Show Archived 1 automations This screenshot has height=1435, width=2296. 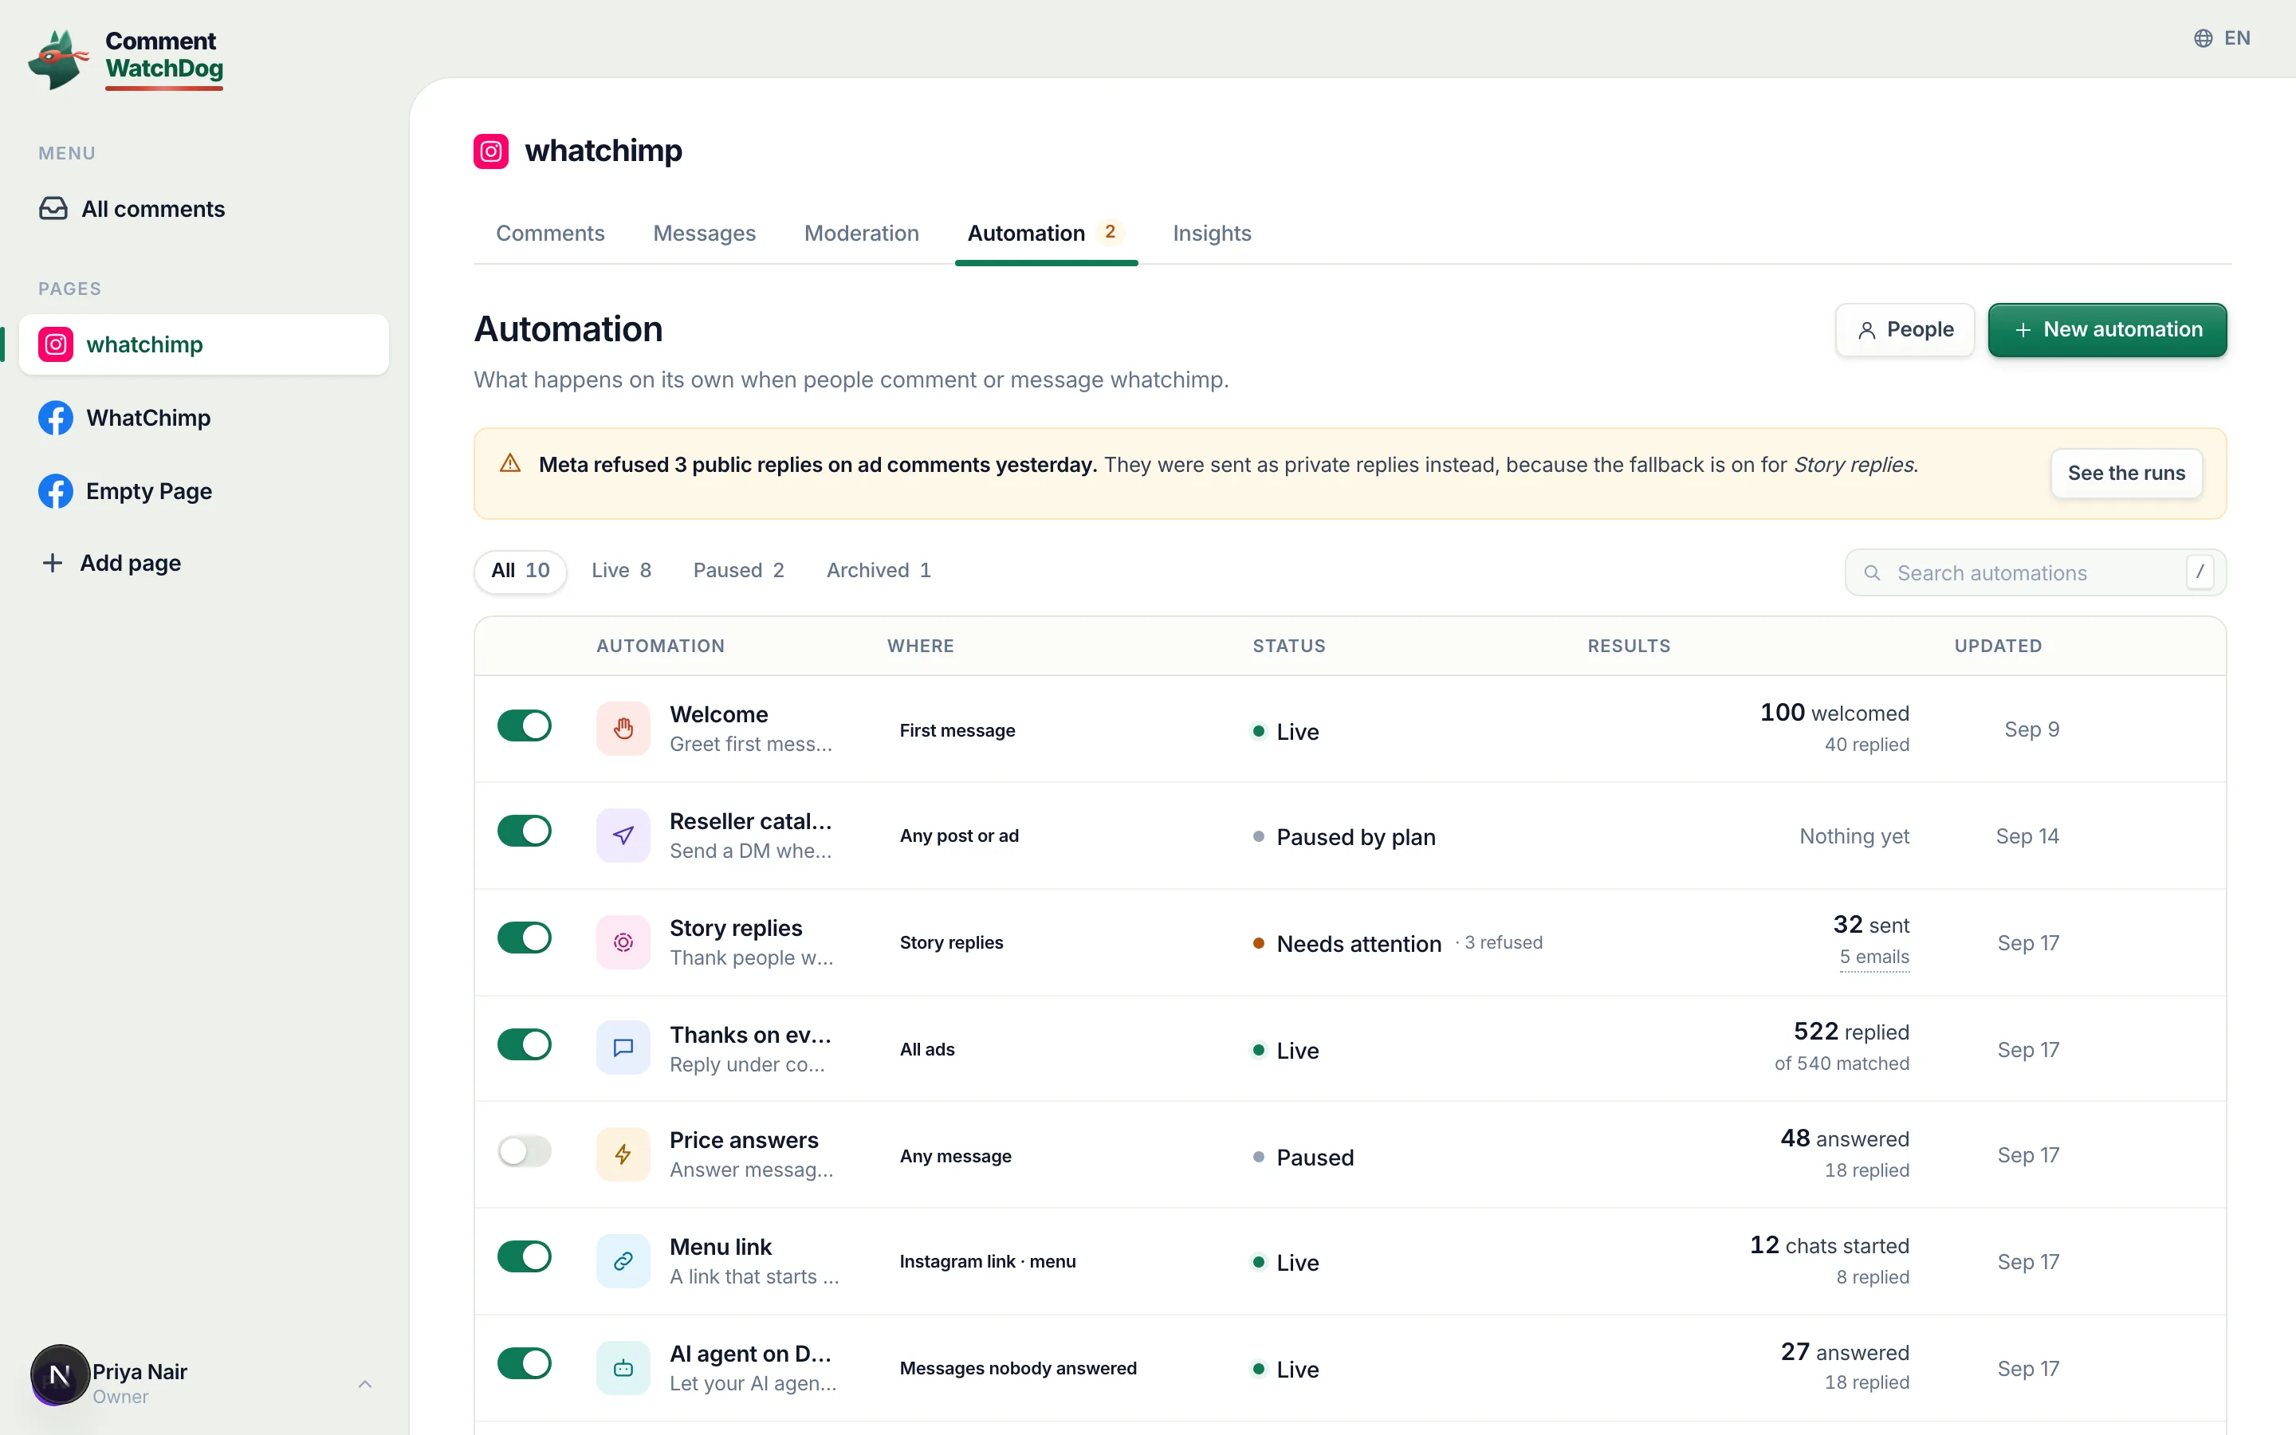[x=879, y=570]
